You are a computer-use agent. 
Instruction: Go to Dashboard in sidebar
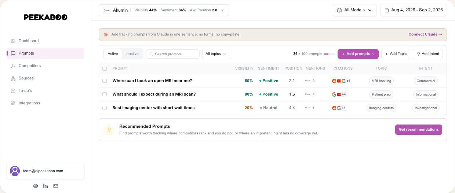[45, 41]
